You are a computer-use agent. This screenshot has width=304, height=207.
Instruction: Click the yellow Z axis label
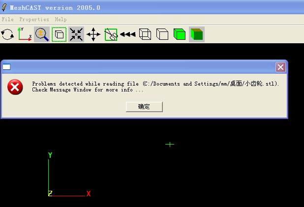coord(50,193)
